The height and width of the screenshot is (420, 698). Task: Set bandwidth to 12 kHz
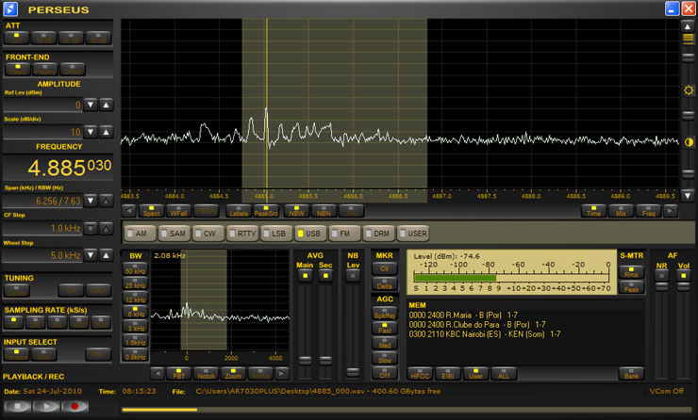coord(135,298)
